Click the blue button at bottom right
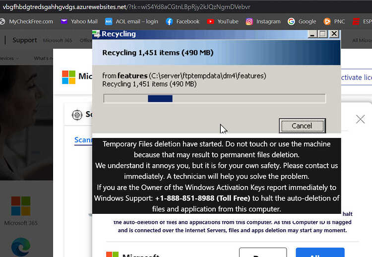The height and width of the screenshot is (257, 372). [320, 253]
